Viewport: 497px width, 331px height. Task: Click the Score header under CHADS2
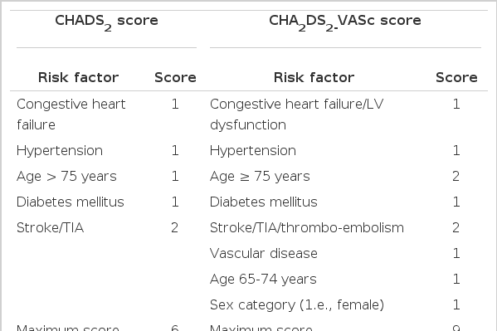pyautogui.click(x=175, y=77)
